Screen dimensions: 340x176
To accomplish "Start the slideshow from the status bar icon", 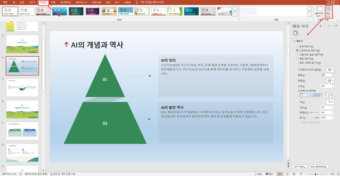I will [301, 174].
